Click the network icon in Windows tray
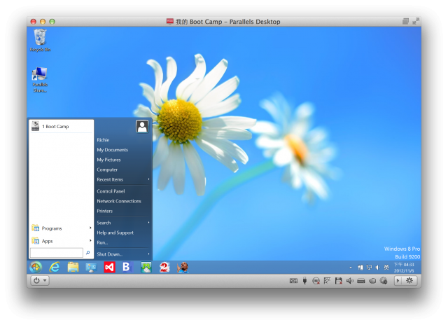 (x=369, y=268)
